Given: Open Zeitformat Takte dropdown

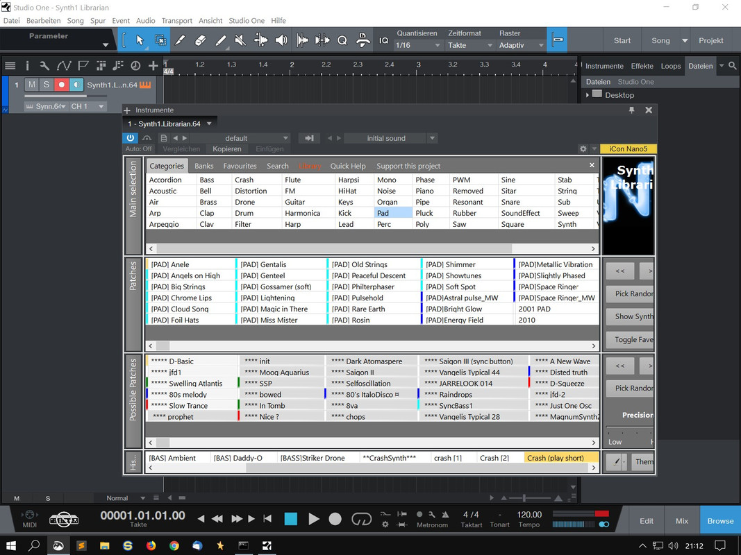Looking at the screenshot, I should point(470,45).
